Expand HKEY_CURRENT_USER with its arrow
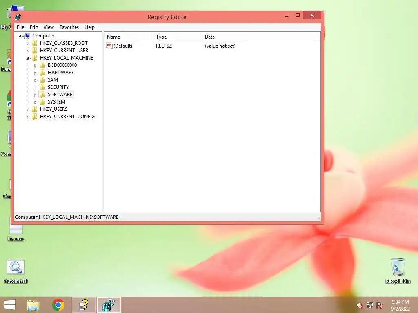Image resolution: width=418 pixels, height=313 pixels. (27, 51)
